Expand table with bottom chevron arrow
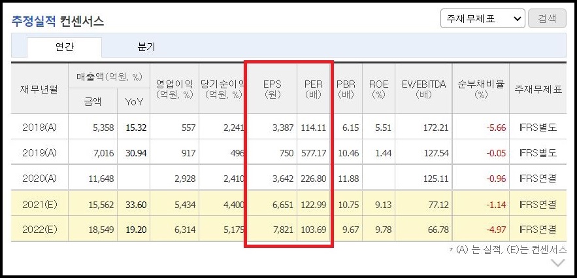 pyautogui.click(x=558, y=263)
